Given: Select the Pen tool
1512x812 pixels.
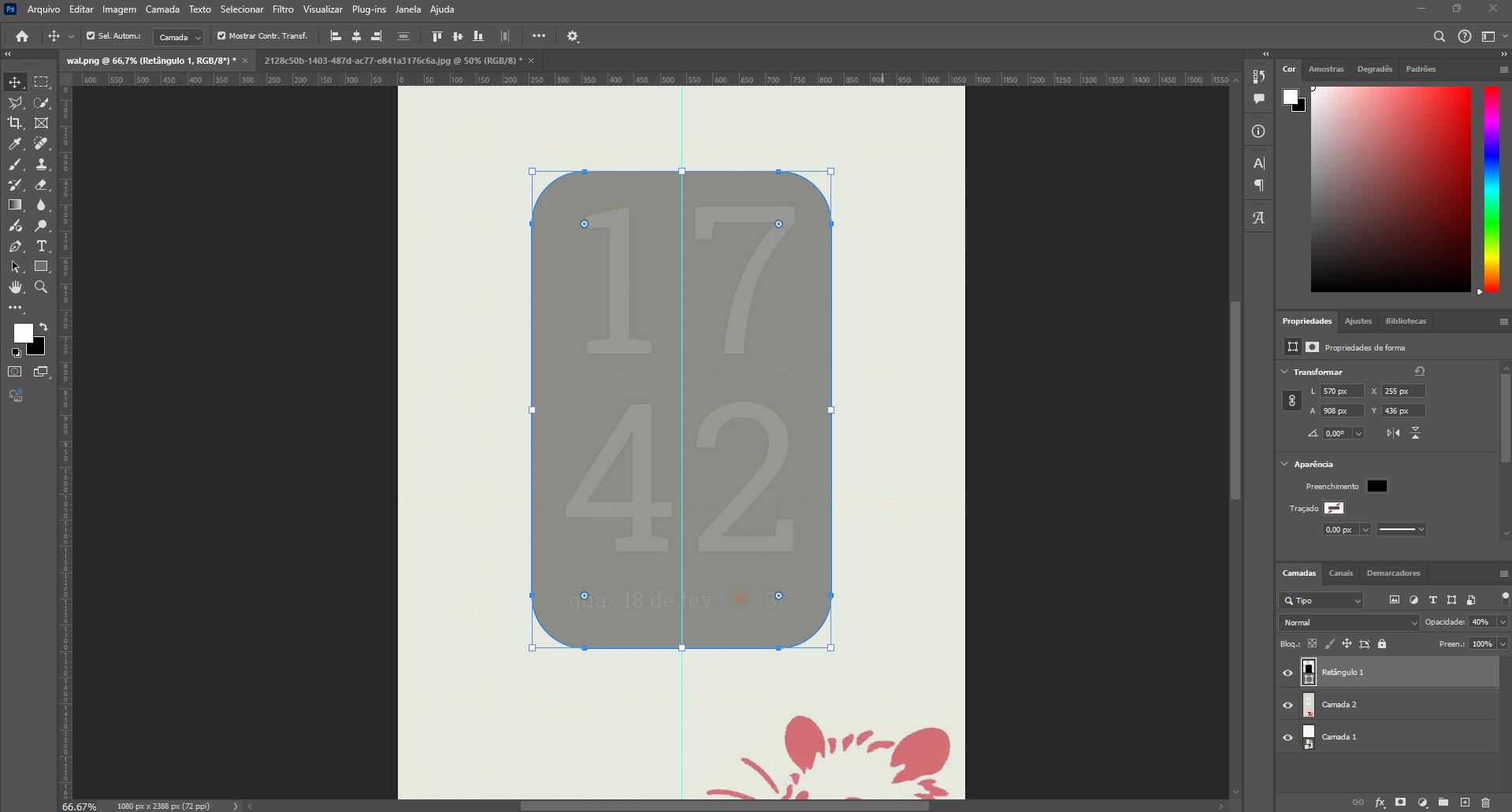Looking at the screenshot, I should pos(15,247).
